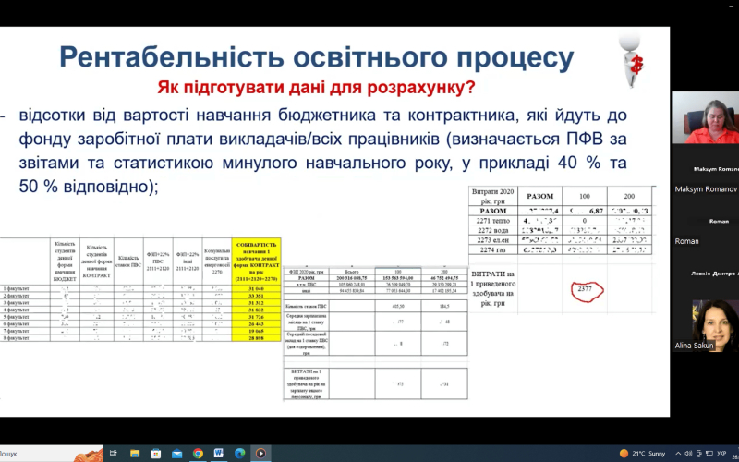Click "8 факультет" row label
Viewport: 739px width, 462px height.
click(x=16, y=338)
